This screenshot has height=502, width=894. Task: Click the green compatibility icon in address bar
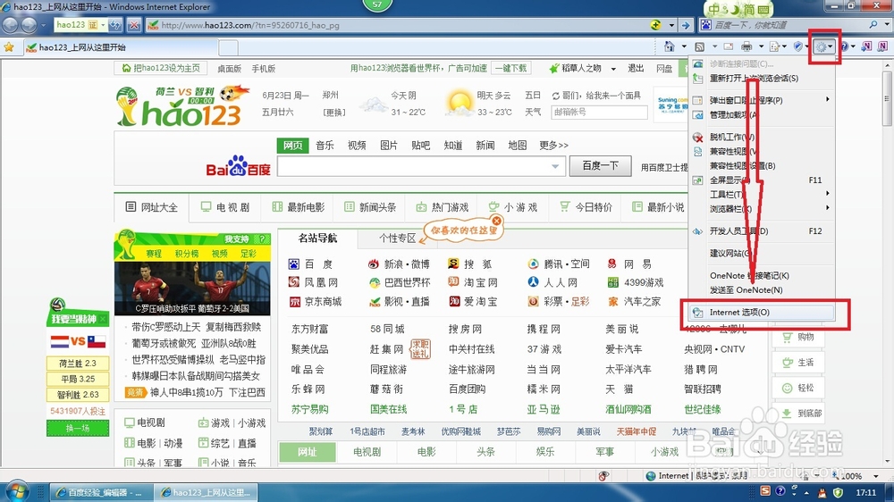point(655,25)
